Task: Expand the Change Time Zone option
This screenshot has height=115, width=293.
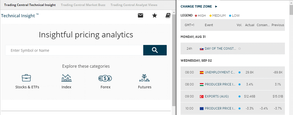Action: 199,7
